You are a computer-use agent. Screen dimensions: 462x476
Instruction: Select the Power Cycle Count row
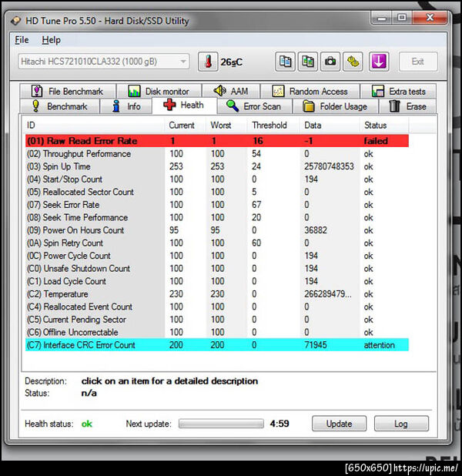(216, 256)
